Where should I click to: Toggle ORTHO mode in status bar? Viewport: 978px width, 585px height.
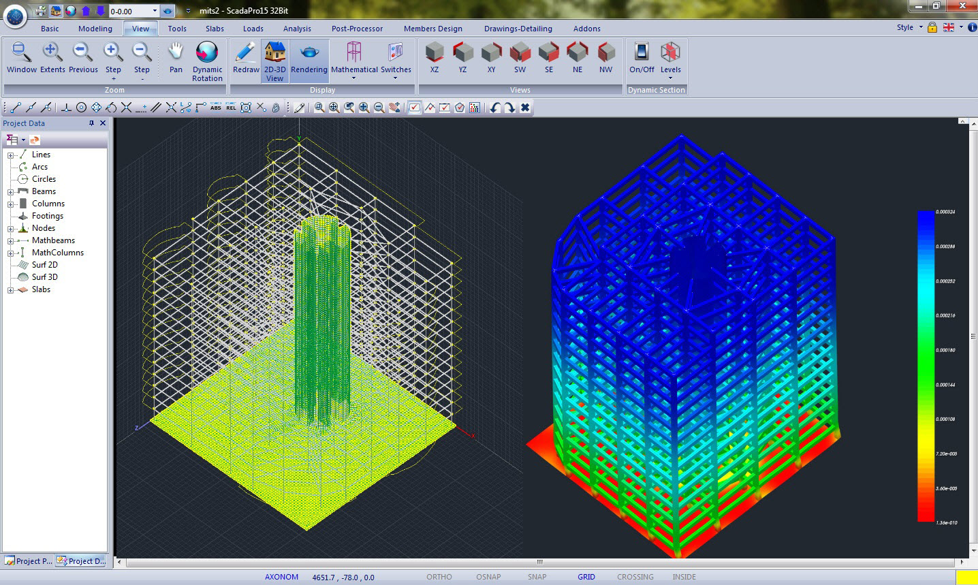pyautogui.click(x=439, y=577)
